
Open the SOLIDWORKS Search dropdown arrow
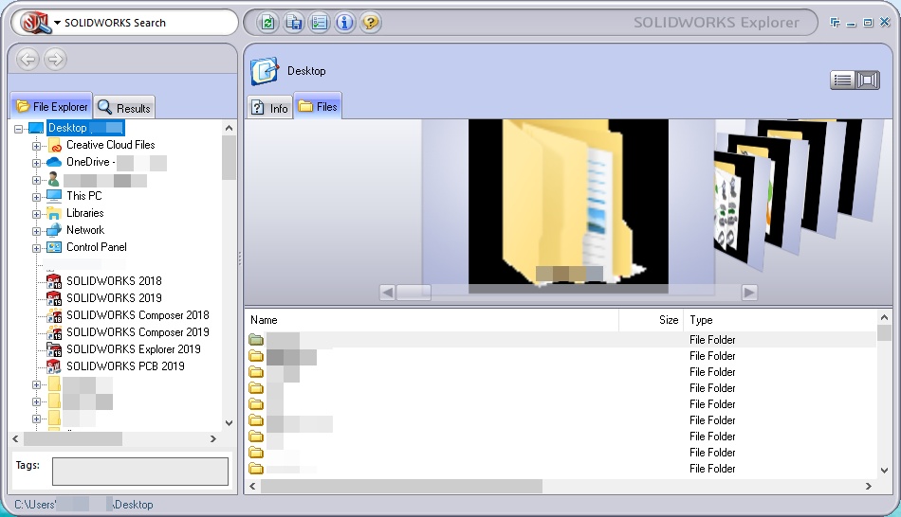pyautogui.click(x=58, y=23)
